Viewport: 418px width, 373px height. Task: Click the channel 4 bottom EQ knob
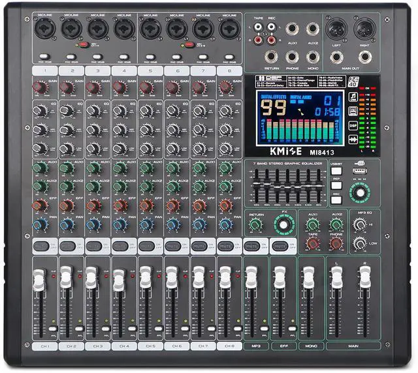[120, 149]
